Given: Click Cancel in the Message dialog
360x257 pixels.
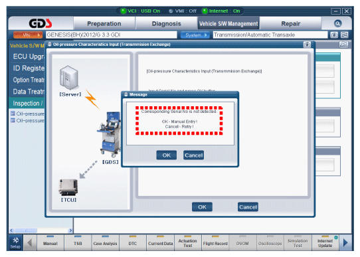Looking at the screenshot, I should coord(193,155).
